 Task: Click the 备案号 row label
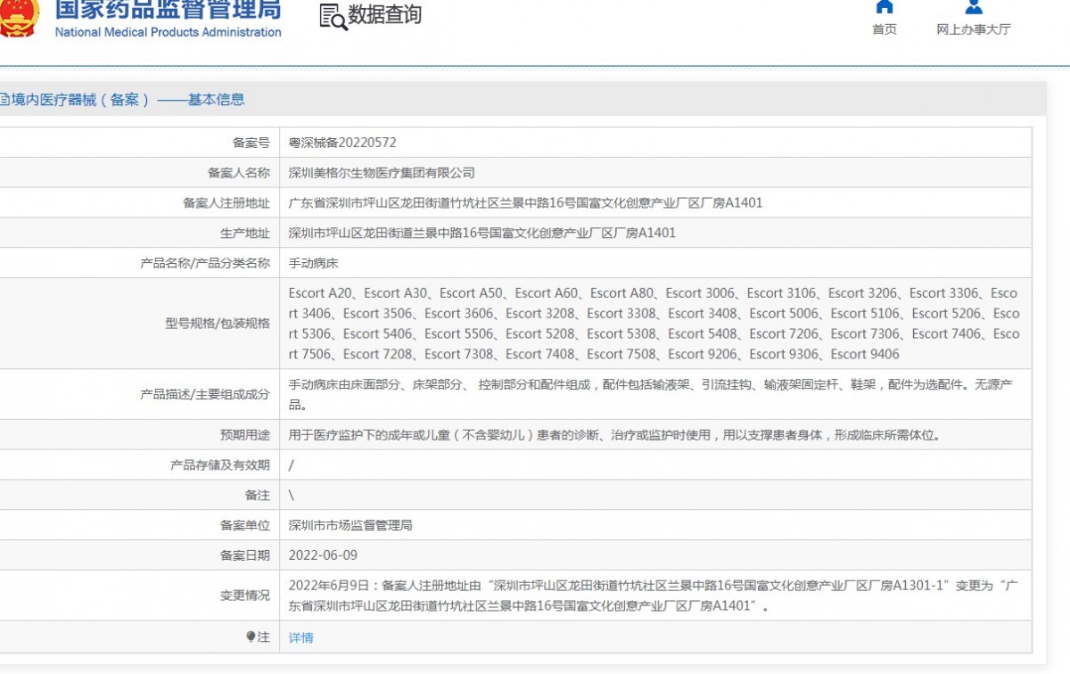(x=251, y=143)
